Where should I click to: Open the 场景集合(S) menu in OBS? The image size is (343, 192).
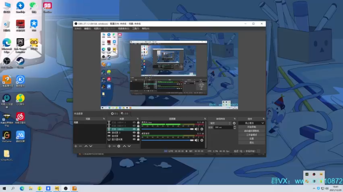pos(123,29)
